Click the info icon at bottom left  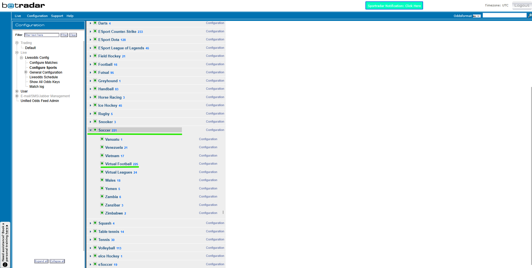5,265
